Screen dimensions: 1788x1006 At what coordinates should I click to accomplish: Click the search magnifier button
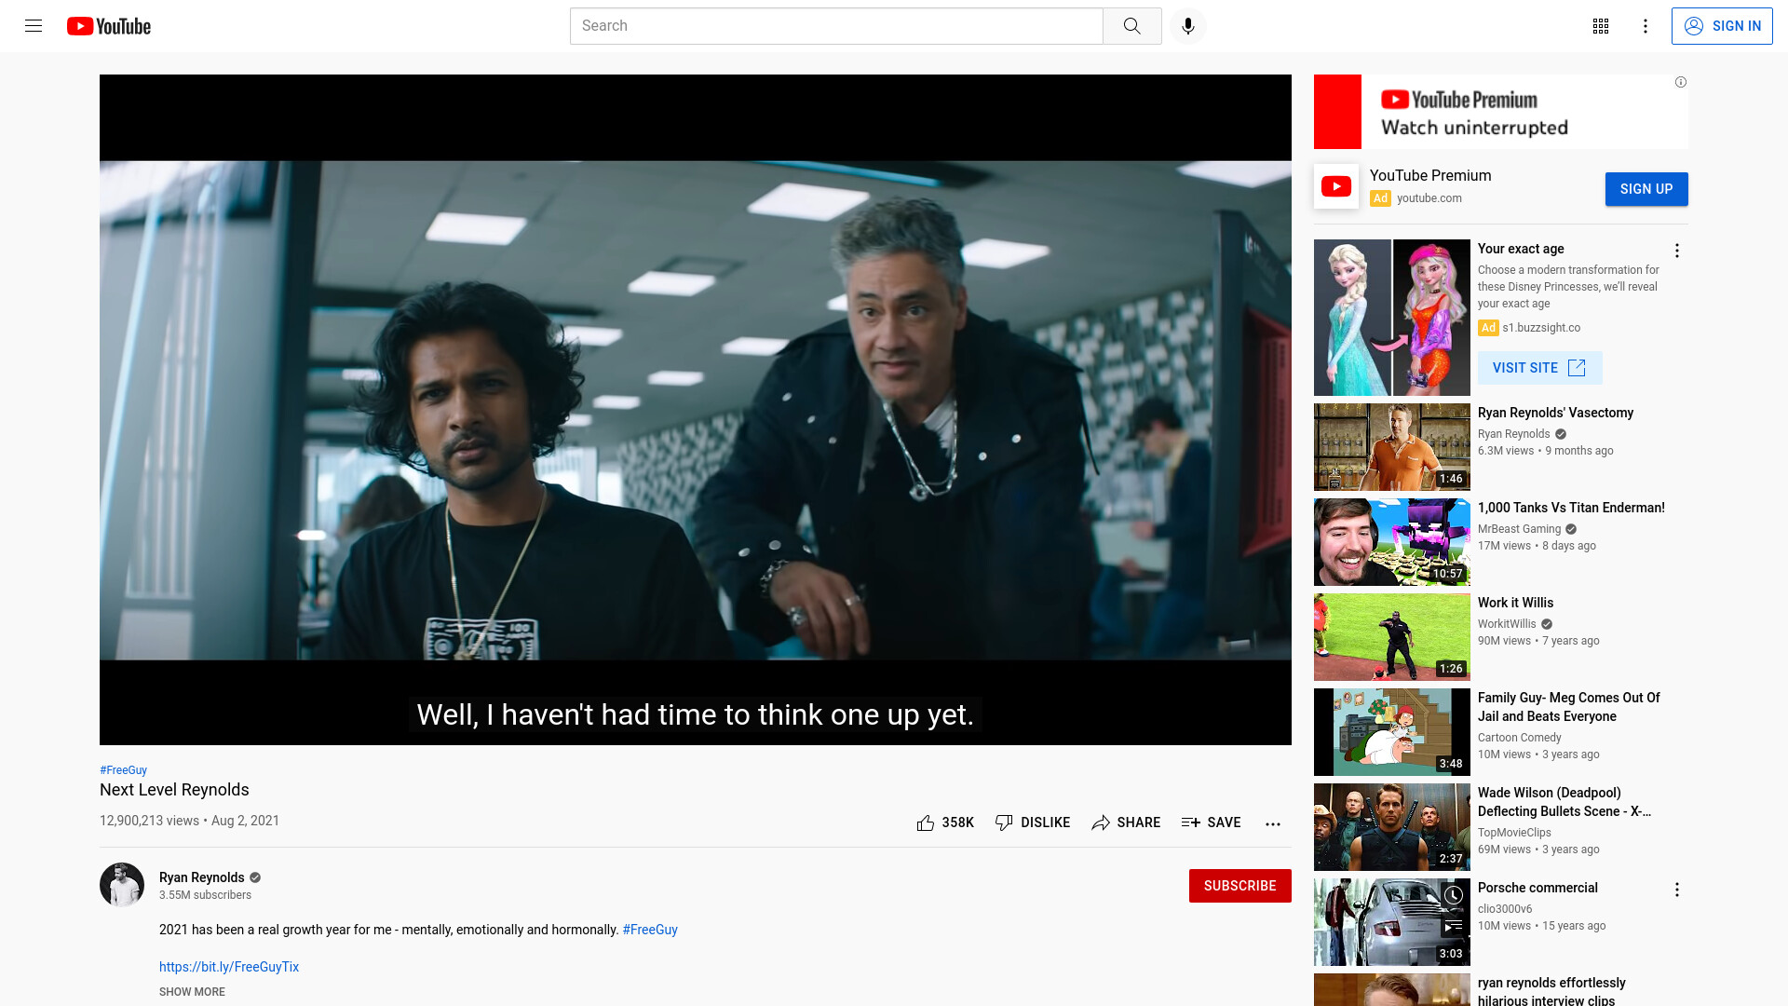[1131, 26]
